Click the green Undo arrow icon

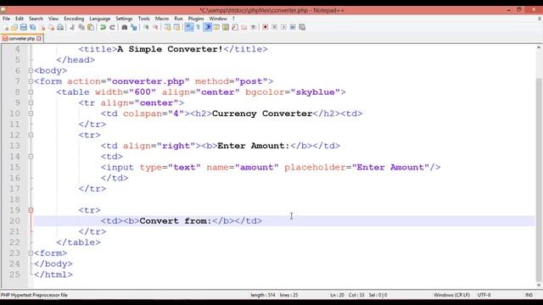coord(103,27)
